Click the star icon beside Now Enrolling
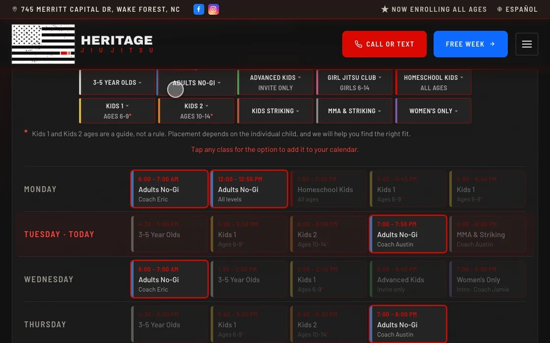The image size is (550, 343). (x=385, y=9)
